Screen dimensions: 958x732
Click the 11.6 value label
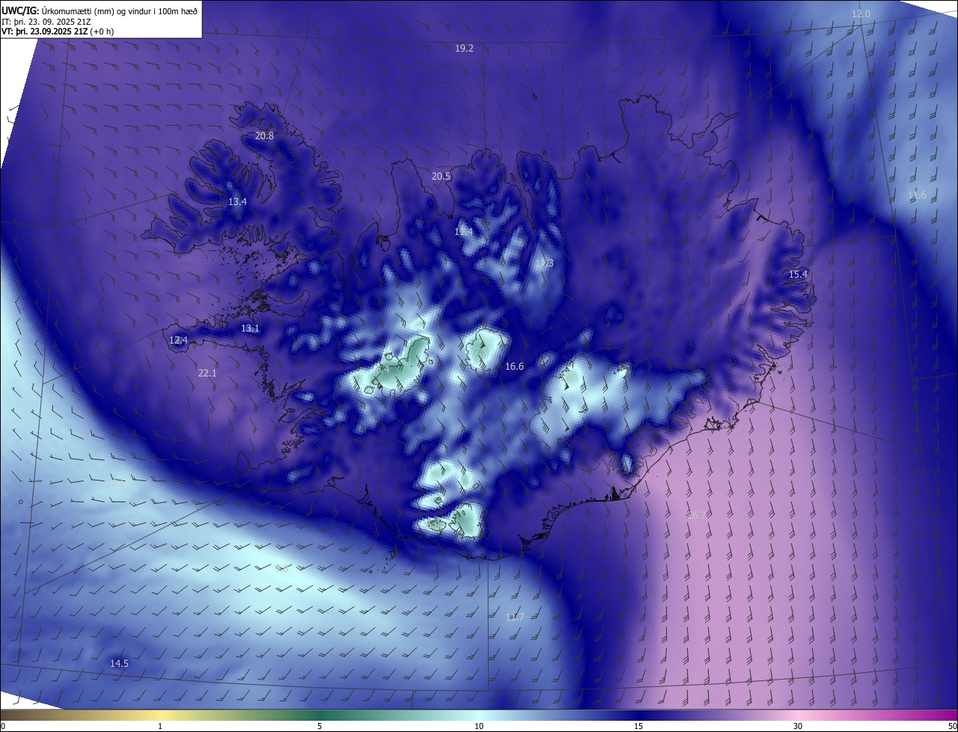click(x=917, y=195)
